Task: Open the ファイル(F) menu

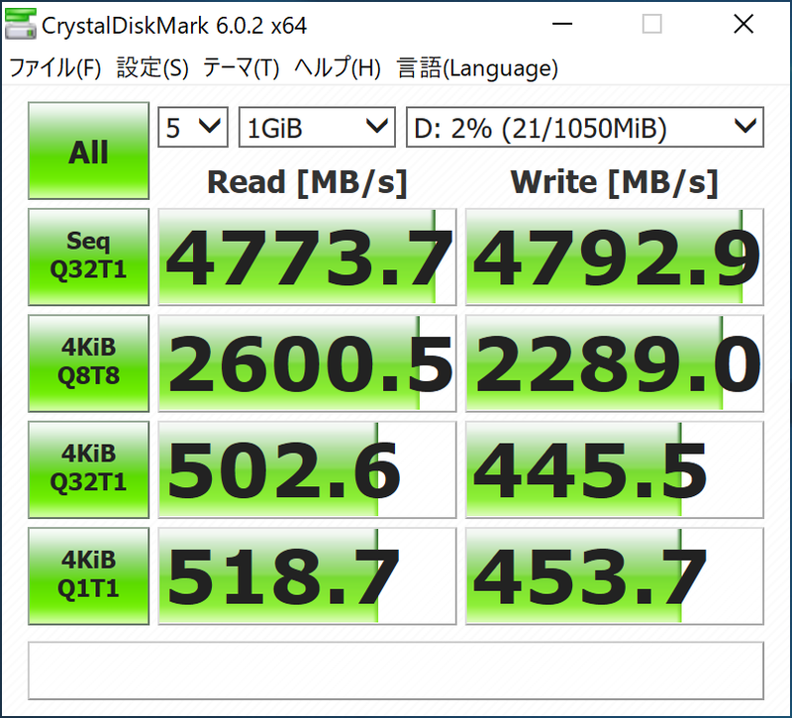Action: [55, 68]
